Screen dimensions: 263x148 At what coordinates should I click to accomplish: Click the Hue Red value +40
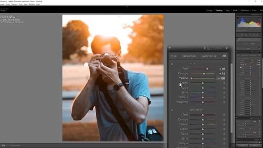(x=222, y=69)
